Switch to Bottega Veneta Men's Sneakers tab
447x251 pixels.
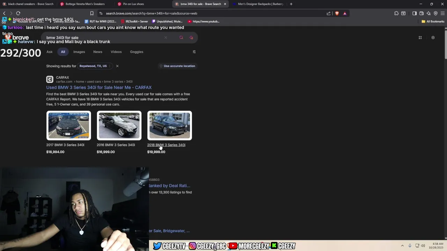(85, 4)
